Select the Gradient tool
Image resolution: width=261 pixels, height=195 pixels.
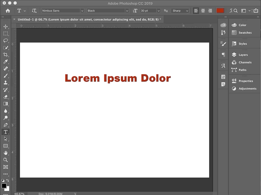[5, 104]
